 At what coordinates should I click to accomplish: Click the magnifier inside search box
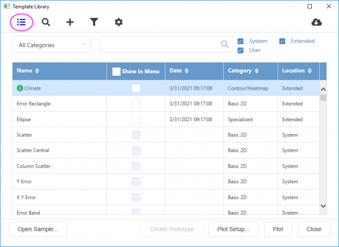pos(225,45)
